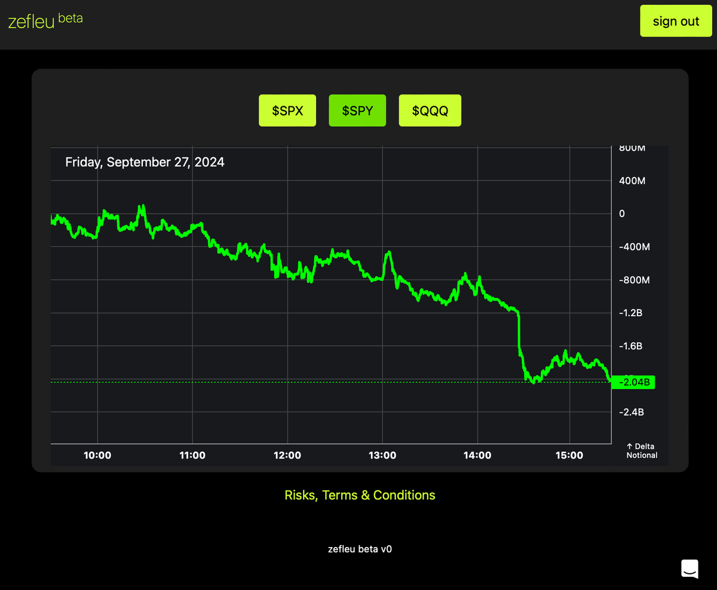Screen dimensions: 717x590
Task: Click the zefleu beta v0 footer text
Action: click(360, 549)
